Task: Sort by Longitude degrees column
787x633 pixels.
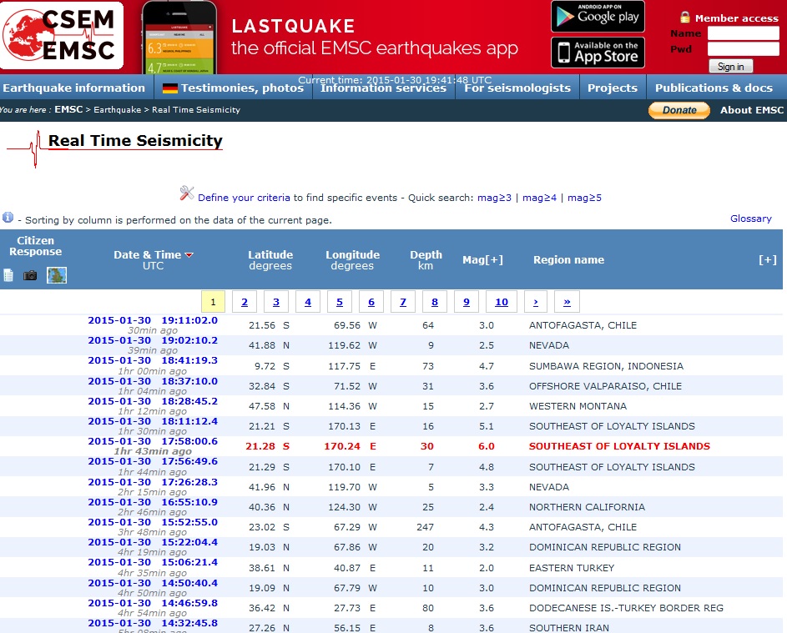Action: (352, 260)
